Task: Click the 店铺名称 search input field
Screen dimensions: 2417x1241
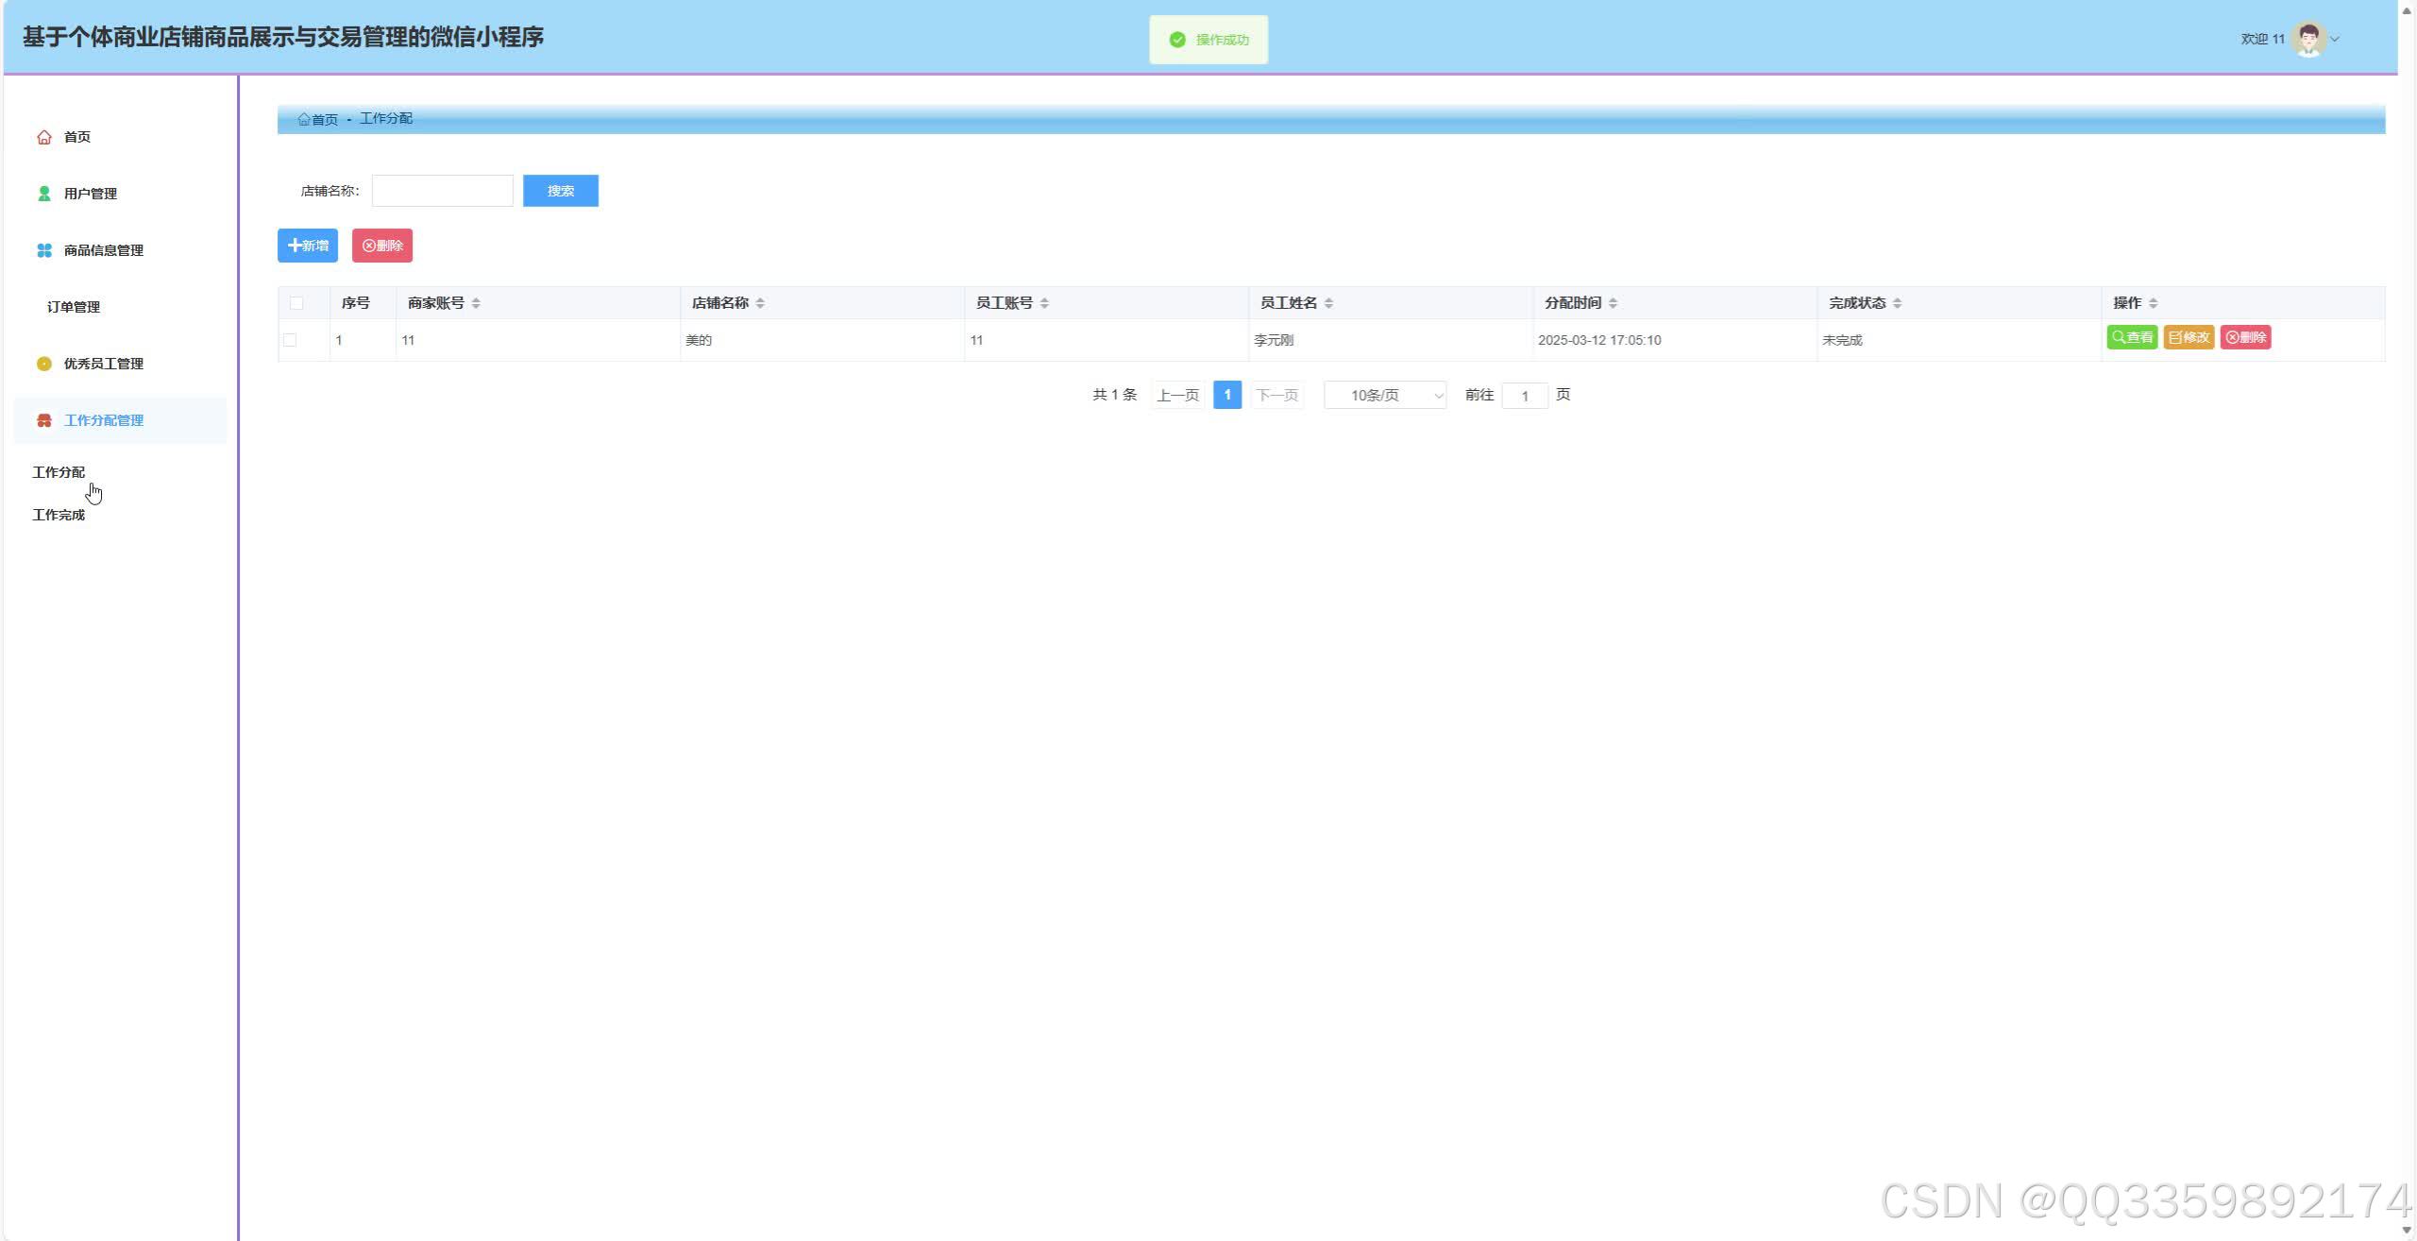Action: [x=442, y=191]
